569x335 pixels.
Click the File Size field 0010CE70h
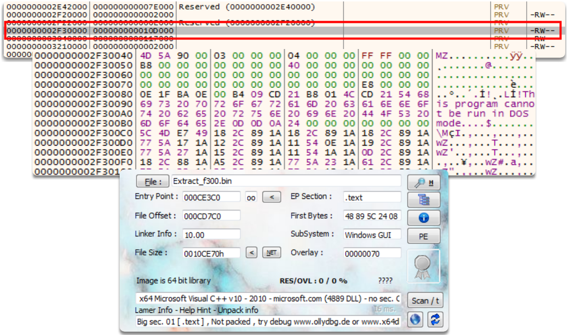pos(211,253)
